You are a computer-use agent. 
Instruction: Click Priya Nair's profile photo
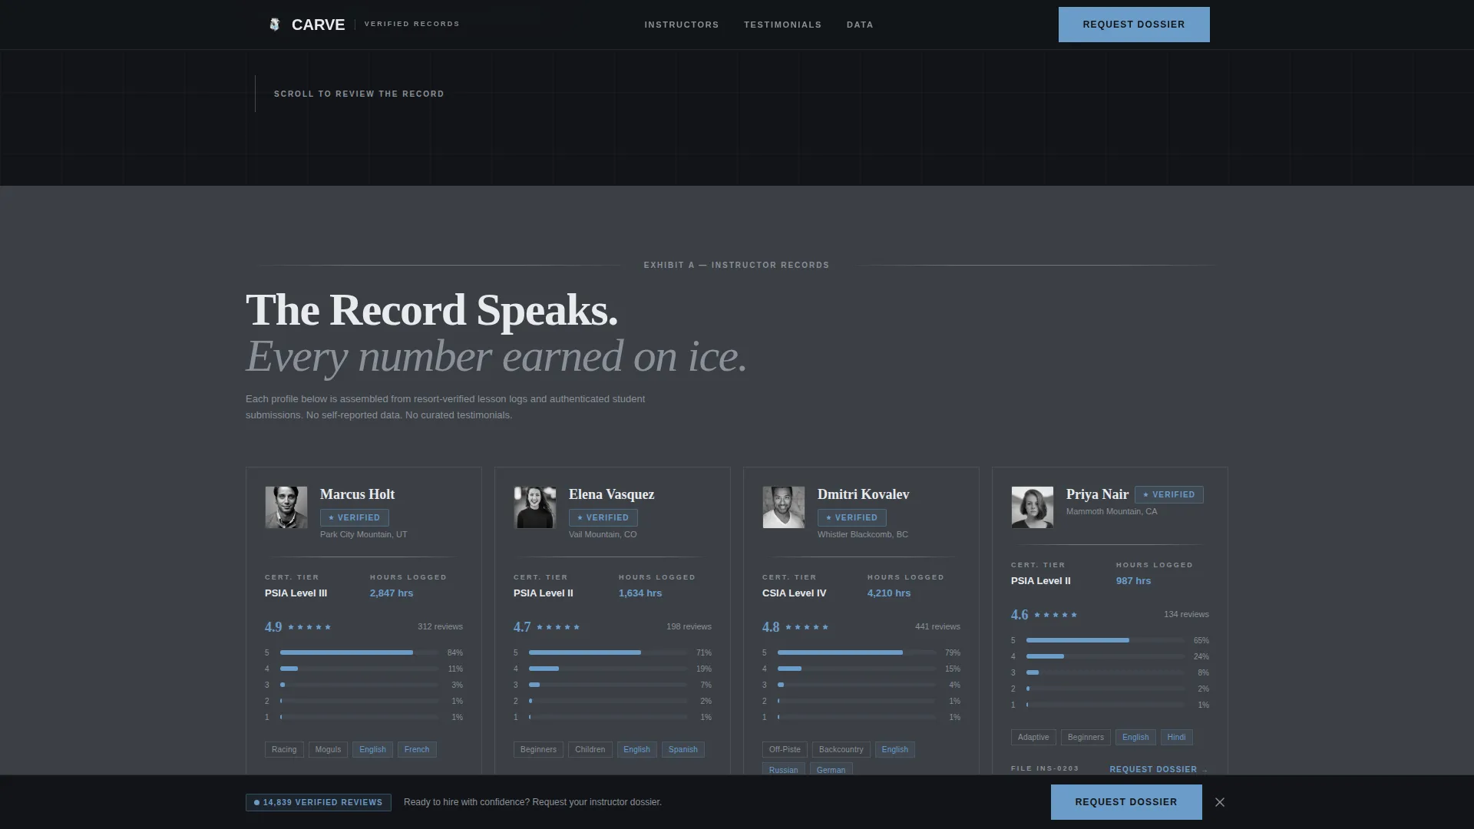[1033, 507]
